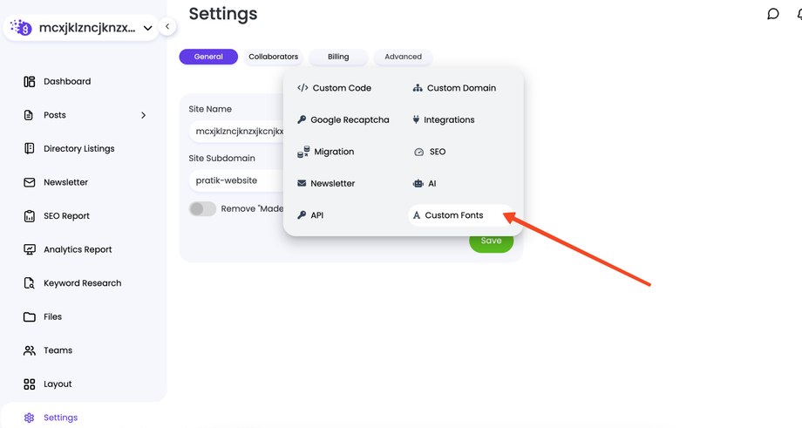The width and height of the screenshot is (802, 428).
Task: Click the SEO Report sidebar icon
Action: click(x=30, y=216)
